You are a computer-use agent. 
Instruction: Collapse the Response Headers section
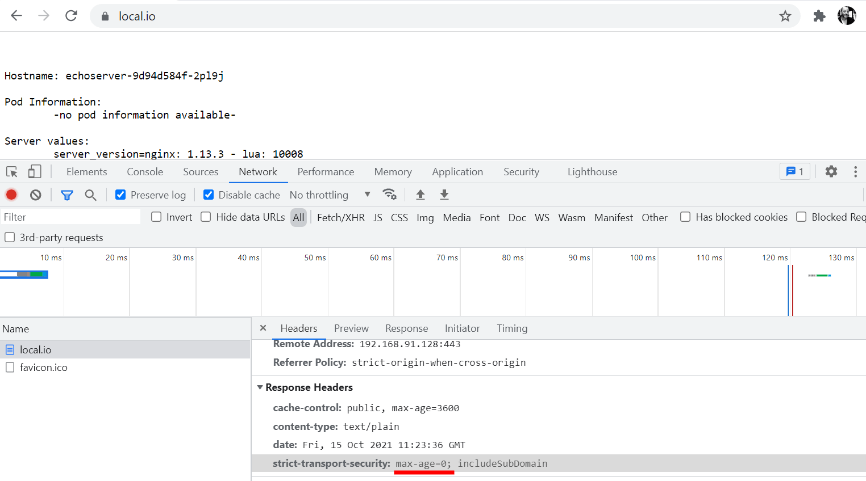coord(260,387)
